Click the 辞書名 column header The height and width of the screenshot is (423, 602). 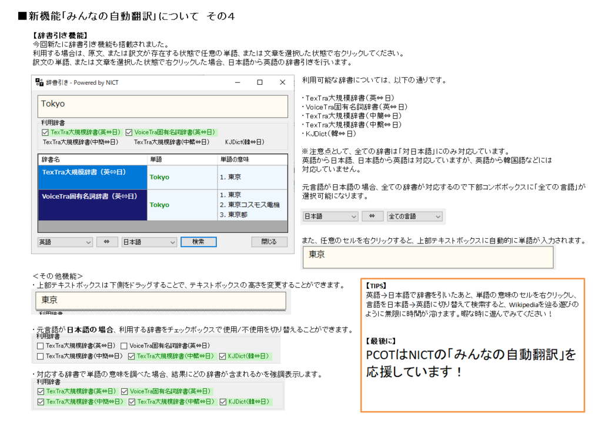click(92, 159)
